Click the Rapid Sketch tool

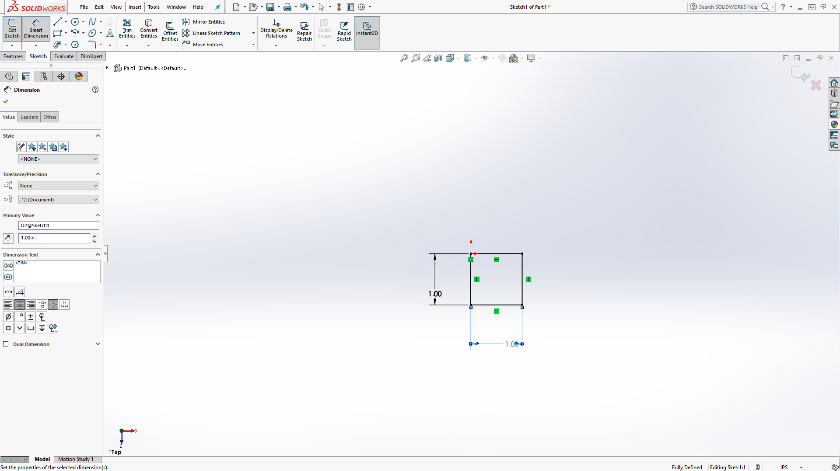click(x=344, y=31)
